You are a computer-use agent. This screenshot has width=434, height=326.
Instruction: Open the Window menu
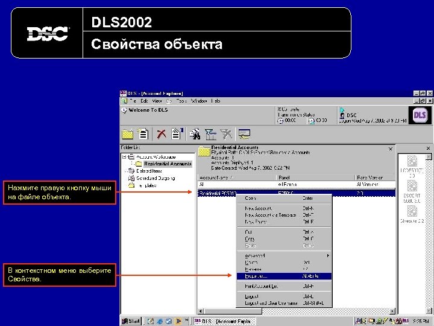pyautogui.click(x=199, y=101)
